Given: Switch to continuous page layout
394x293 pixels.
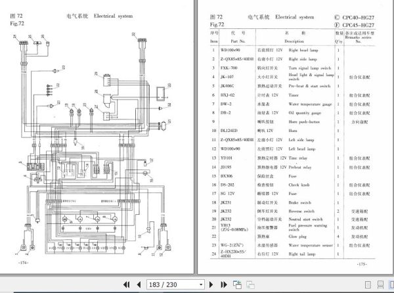Looking at the screenshot, I should coord(380,284).
